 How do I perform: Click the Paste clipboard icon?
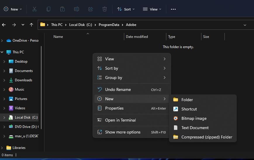(63, 9)
